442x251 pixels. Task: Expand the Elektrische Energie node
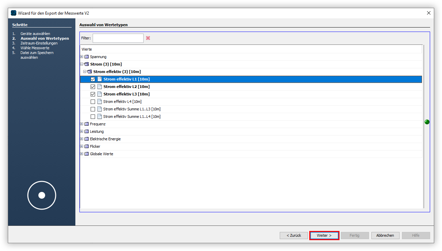(x=82, y=139)
